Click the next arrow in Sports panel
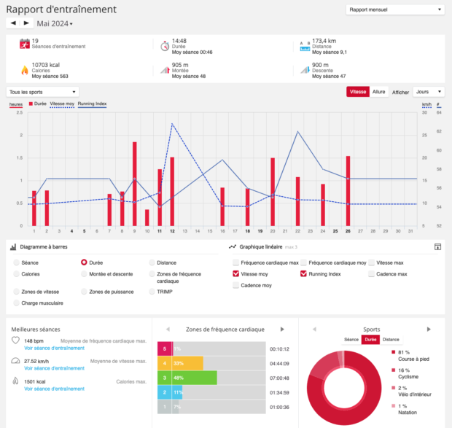The width and height of the screenshot is (452, 428). [429, 329]
